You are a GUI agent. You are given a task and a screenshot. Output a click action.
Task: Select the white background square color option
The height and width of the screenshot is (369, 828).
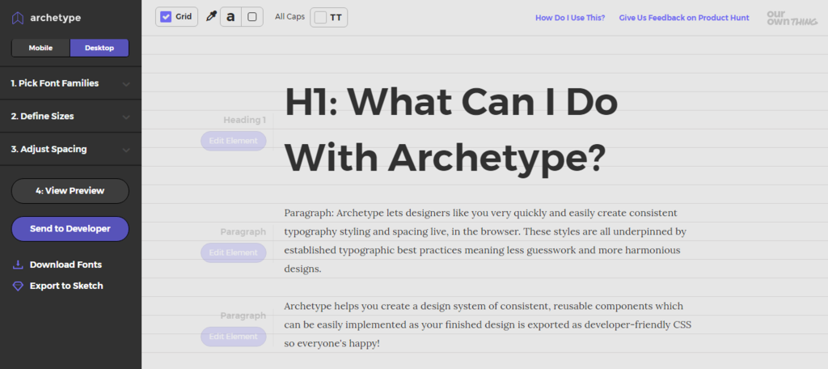pos(252,17)
